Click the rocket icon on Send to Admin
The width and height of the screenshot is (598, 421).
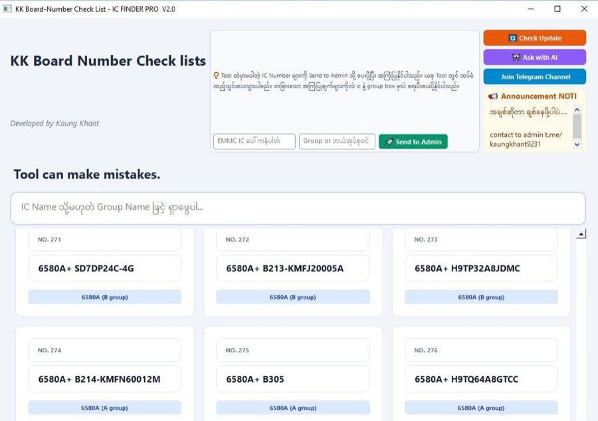[389, 141]
